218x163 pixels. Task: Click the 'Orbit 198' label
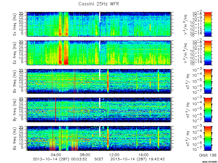pos(208,155)
